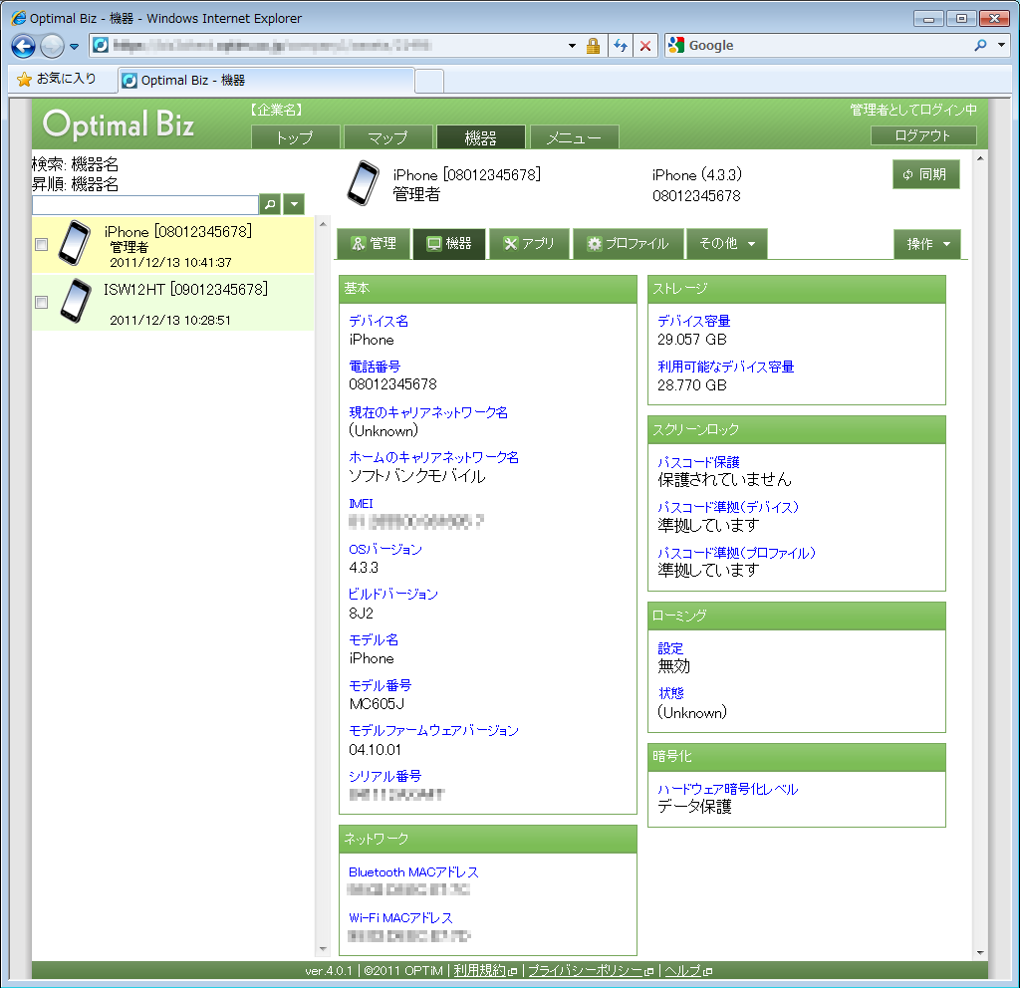Open the マップ navigation tab
1020x988 pixels.
(388, 137)
